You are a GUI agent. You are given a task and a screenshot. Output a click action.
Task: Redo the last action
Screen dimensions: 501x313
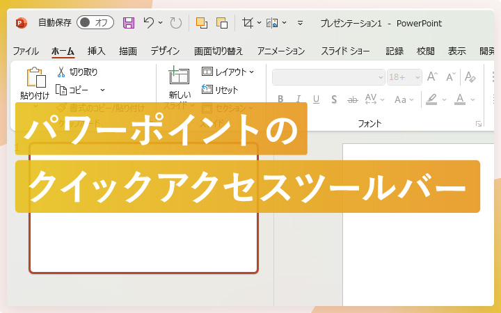click(176, 23)
